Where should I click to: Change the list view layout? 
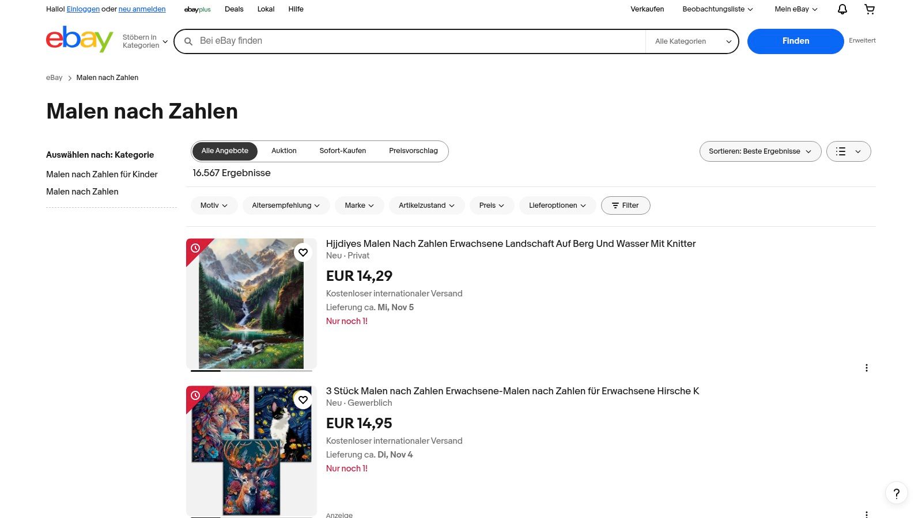click(x=848, y=151)
